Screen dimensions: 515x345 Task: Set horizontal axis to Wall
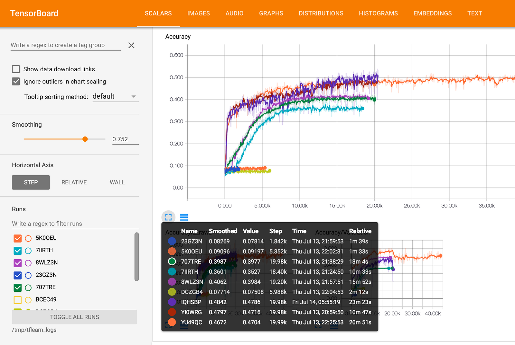[117, 182]
